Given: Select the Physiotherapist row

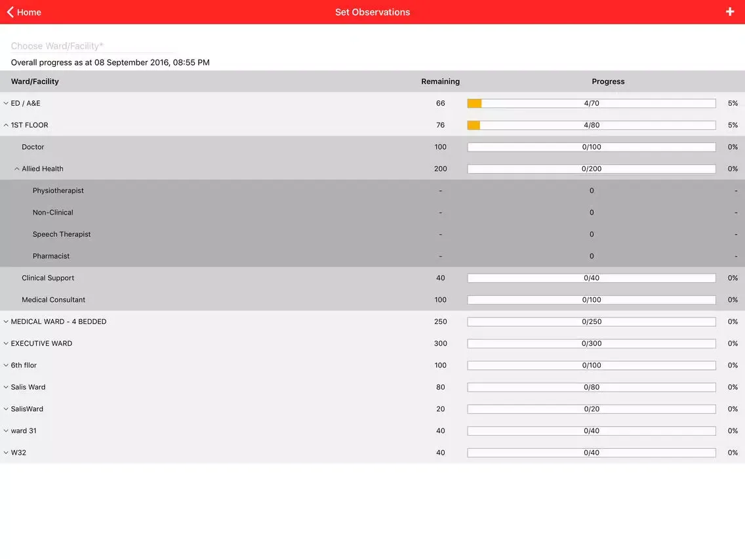Looking at the screenshot, I should 372,191.
